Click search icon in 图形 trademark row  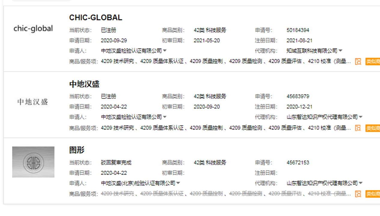point(358,194)
